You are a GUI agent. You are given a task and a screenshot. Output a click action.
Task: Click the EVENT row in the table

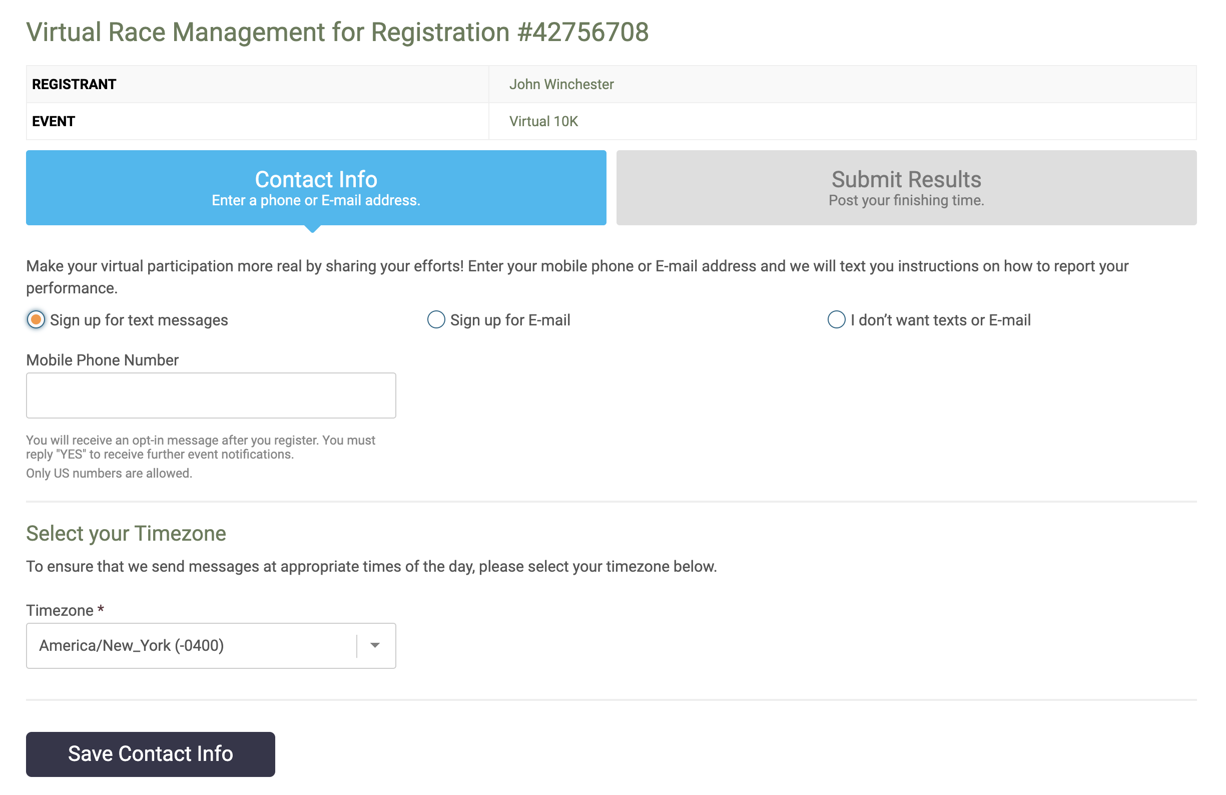[x=53, y=121]
